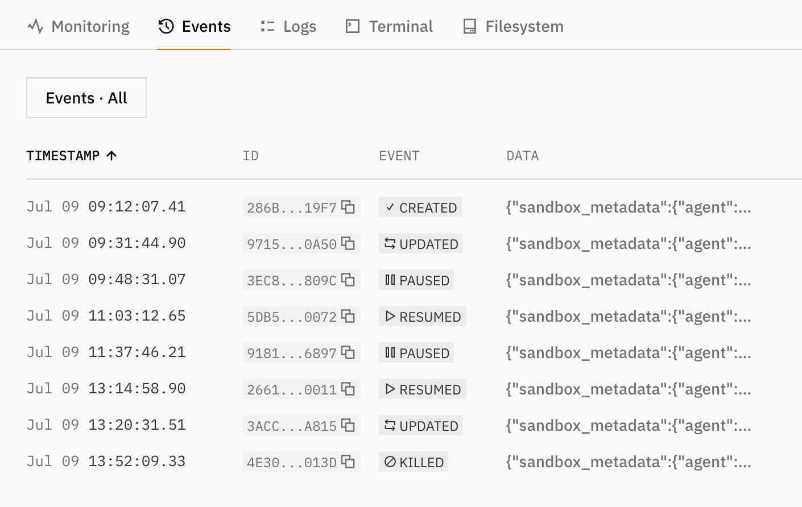Select the UPDATED badge at 13:20:31.51
Image resolution: width=802 pixels, height=507 pixels.
421,426
